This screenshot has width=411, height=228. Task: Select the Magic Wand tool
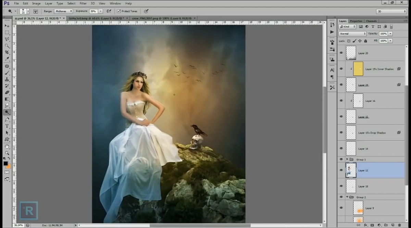(7, 46)
